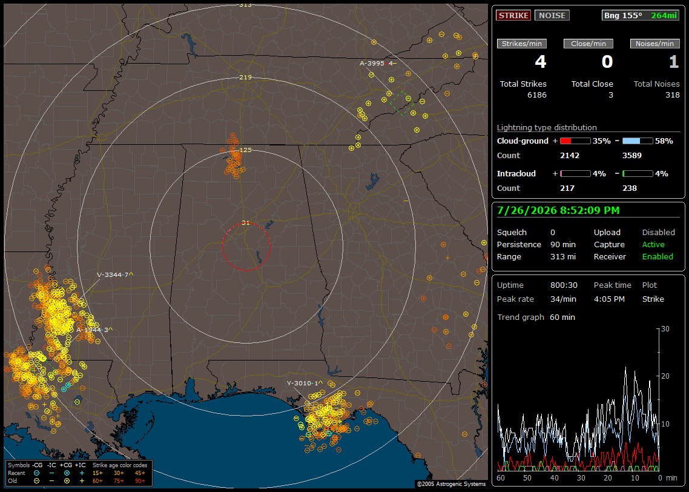The width and height of the screenshot is (689, 492).
Task: Click the 219 mile range ring label
Action: 246,78
